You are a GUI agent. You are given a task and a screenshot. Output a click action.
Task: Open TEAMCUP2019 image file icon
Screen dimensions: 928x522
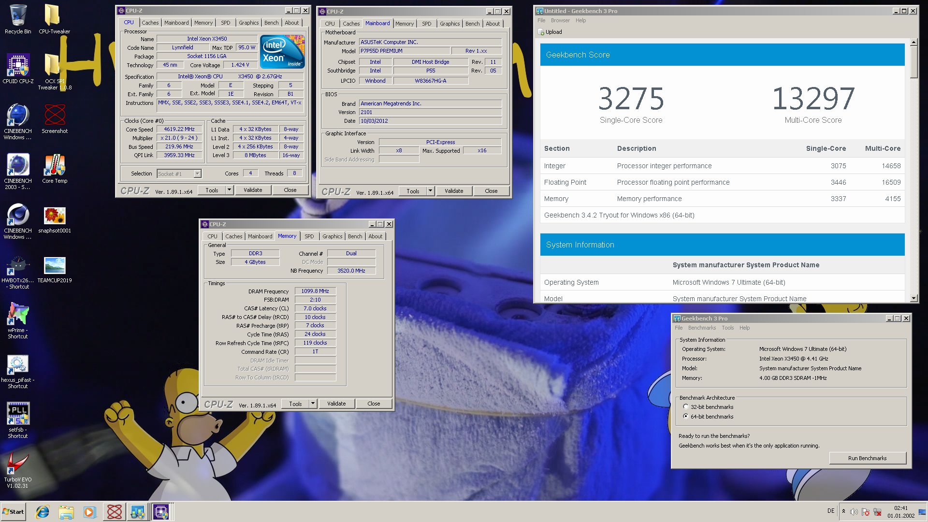pyautogui.click(x=55, y=269)
